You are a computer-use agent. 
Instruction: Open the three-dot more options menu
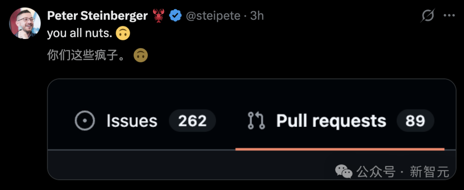pyautogui.click(x=449, y=16)
